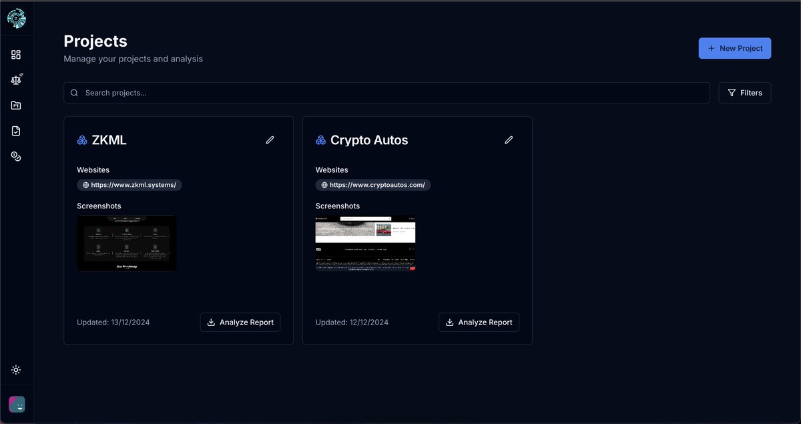This screenshot has height=424, width=801.
Task: Open the dashboard grid icon in sidebar
Action: [x=16, y=55]
